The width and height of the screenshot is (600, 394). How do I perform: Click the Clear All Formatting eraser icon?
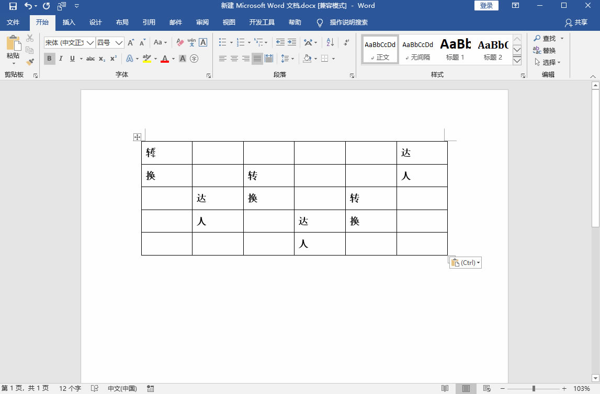click(180, 42)
